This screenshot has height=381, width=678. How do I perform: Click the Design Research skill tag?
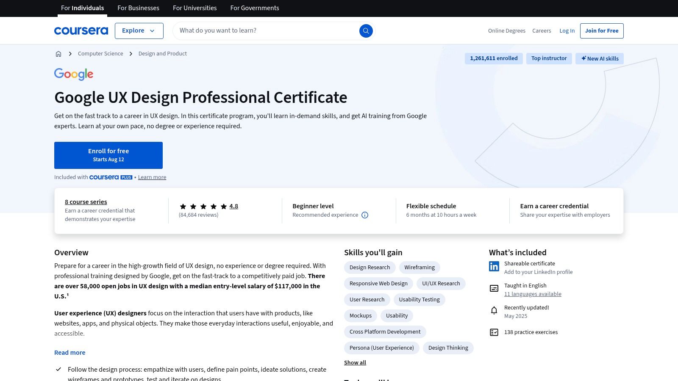[x=370, y=268]
